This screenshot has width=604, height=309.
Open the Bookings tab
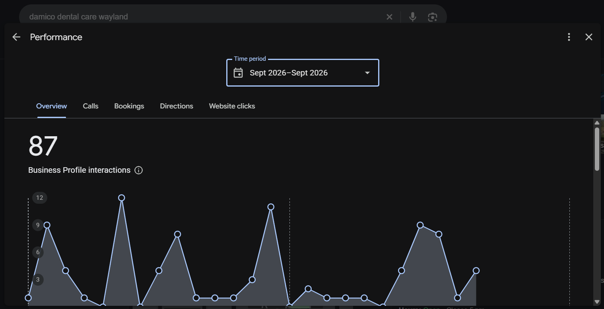129,106
